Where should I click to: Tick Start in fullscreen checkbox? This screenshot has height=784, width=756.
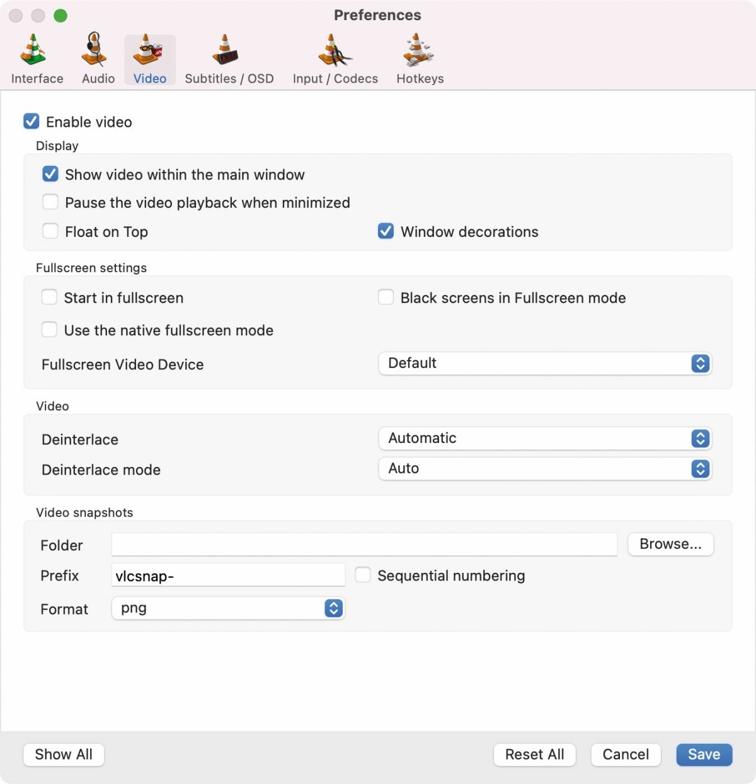click(49, 297)
